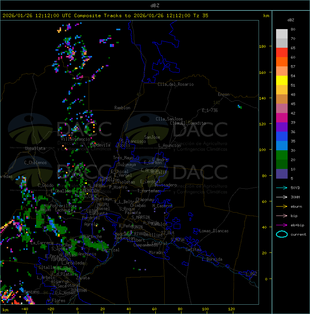Click the 'Capdevila' place label
310x314 pixels.
pyautogui.click(x=100, y=145)
